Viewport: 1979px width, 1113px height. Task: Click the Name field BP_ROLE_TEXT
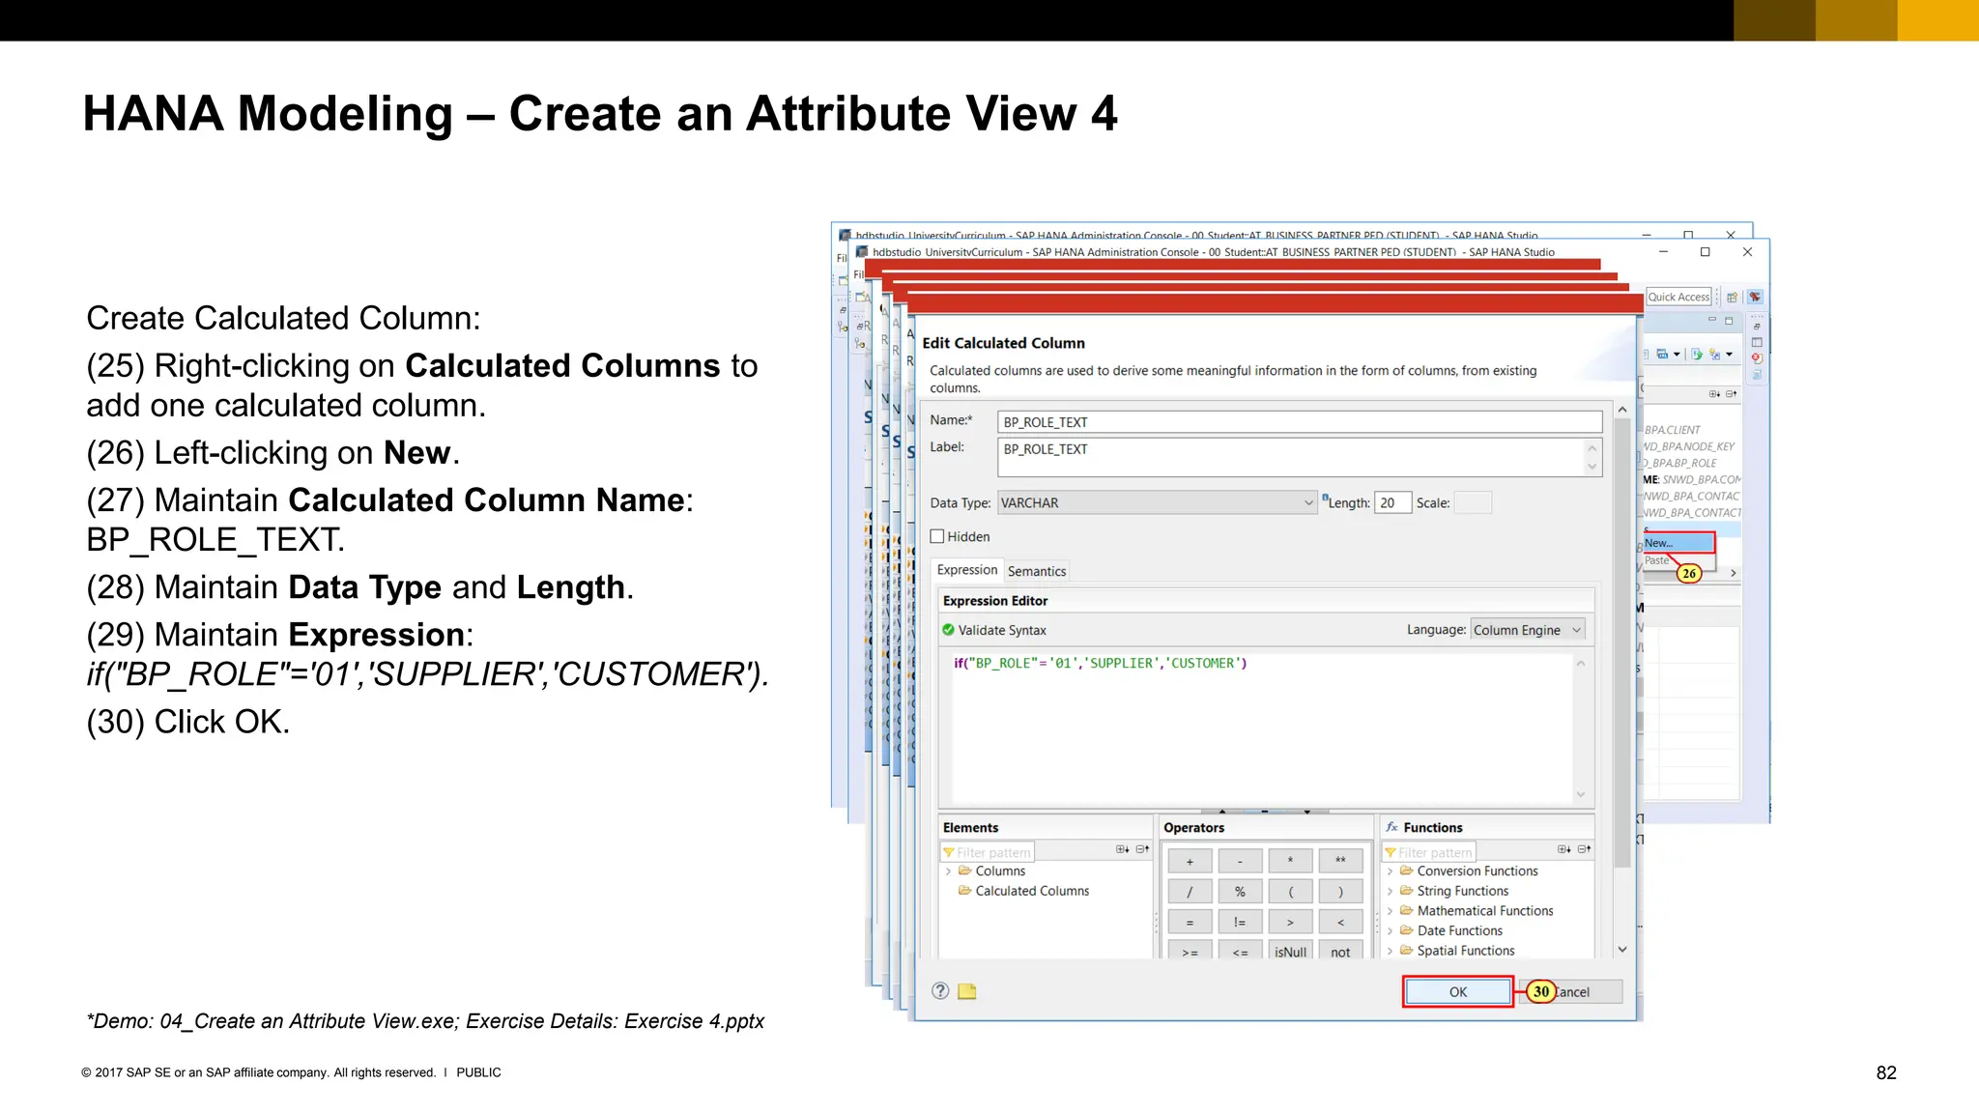pyautogui.click(x=1299, y=422)
